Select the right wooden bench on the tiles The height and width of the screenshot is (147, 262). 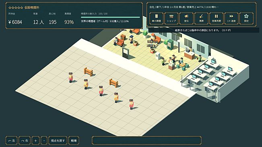114,83
